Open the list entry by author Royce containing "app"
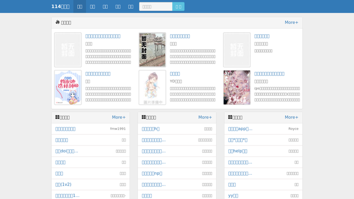Image resolution: width=354 pixels, height=199 pixels. [x=240, y=129]
